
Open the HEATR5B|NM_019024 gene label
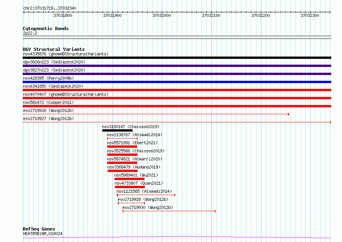click(x=43, y=234)
